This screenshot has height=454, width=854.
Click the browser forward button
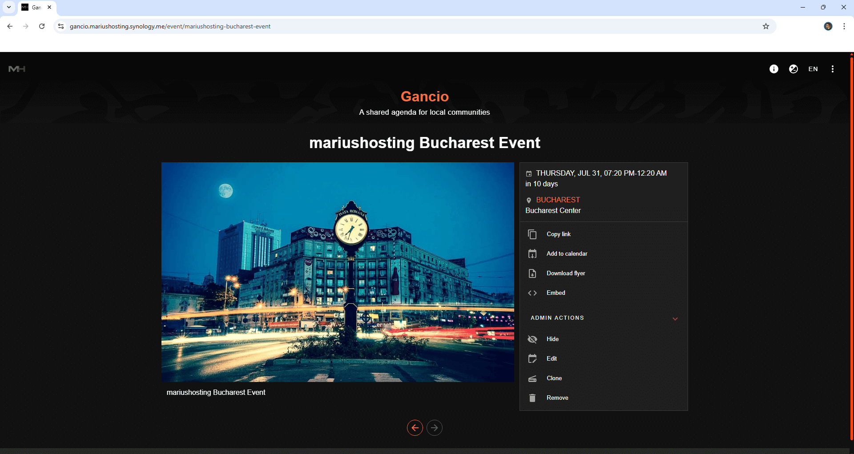26,26
